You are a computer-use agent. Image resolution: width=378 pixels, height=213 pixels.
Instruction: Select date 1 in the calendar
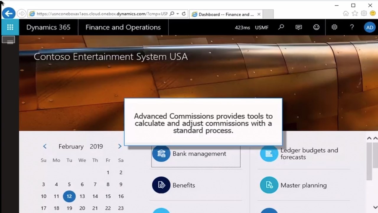pyautogui.click(x=108, y=172)
